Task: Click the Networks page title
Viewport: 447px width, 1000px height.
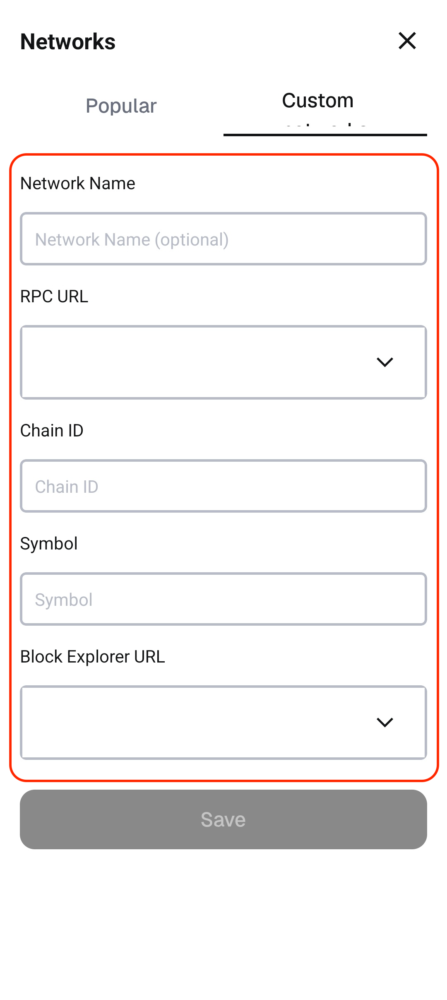Action: coord(67,41)
